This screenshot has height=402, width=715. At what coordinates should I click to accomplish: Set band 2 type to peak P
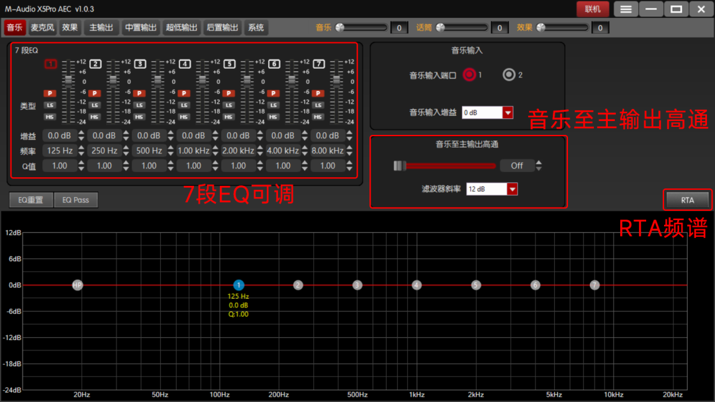(x=95, y=93)
